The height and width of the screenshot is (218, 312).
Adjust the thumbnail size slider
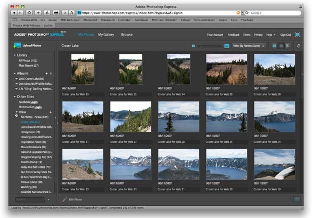click(x=209, y=46)
